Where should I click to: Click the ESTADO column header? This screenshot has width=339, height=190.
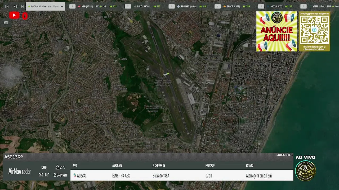click(x=249, y=165)
